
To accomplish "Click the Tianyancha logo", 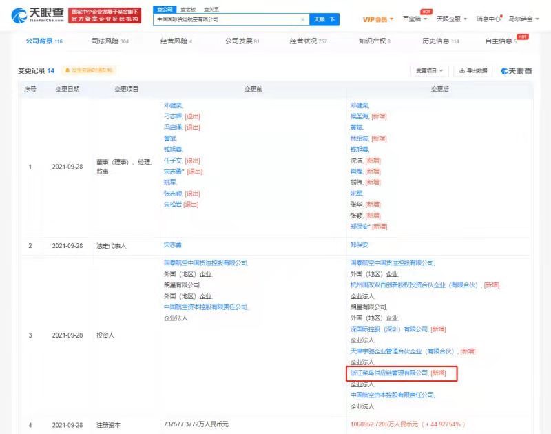I will [x=39, y=15].
